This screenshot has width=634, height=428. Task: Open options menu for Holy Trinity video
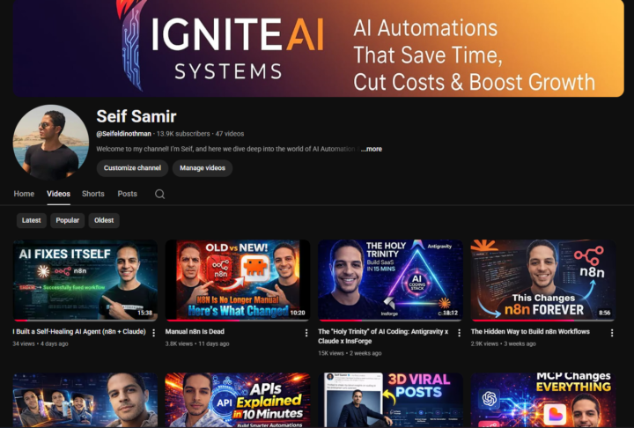click(x=460, y=333)
